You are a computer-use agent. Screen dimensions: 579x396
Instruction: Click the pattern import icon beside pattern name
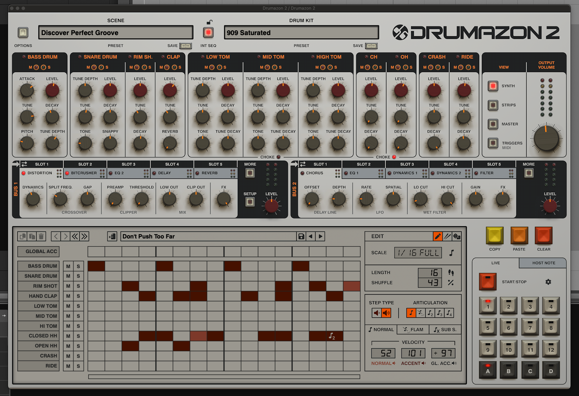[x=112, y=236]
